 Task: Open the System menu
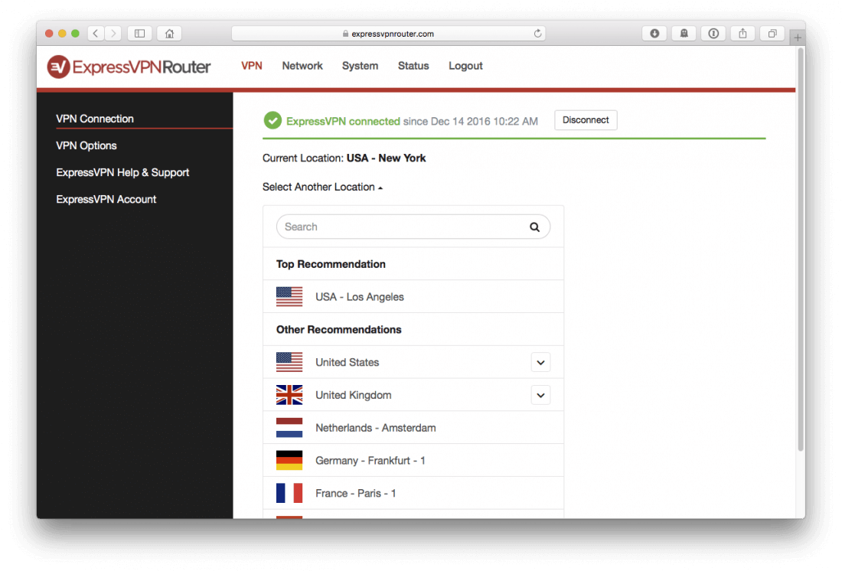tap(360, 66)
